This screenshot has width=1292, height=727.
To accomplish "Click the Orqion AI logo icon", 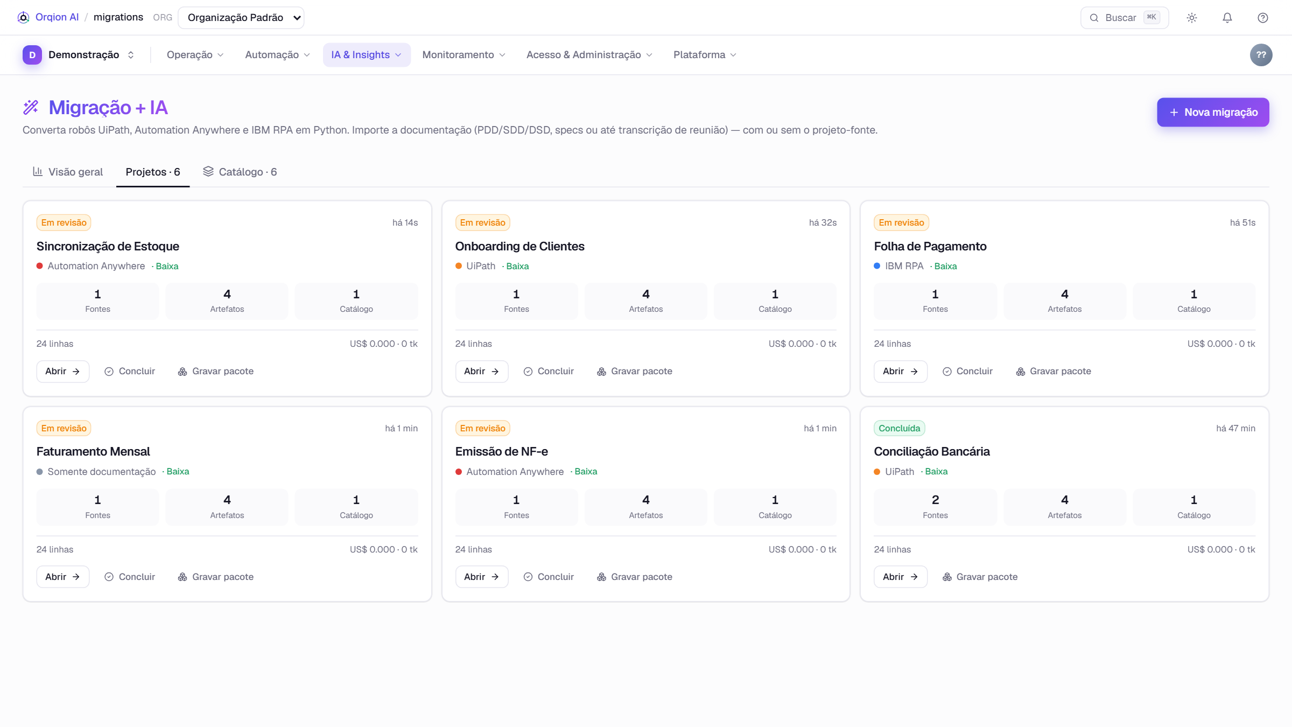I will 23,17.
